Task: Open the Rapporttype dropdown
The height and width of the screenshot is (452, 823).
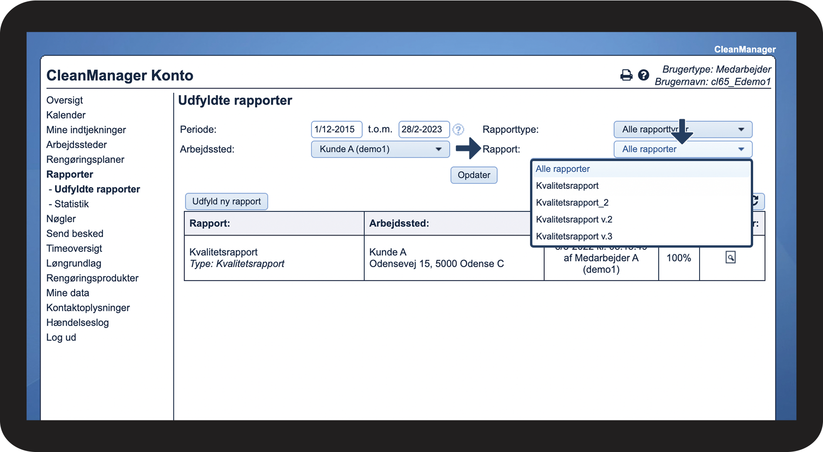Action: pyautogui.click(x=682, y=129)
